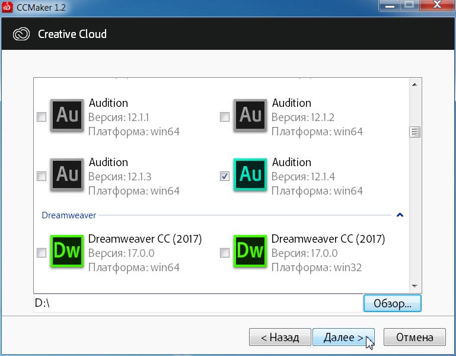Cancel setup with the Отмена button
Screen dimensions: 456x356
(x=414, y=338)
